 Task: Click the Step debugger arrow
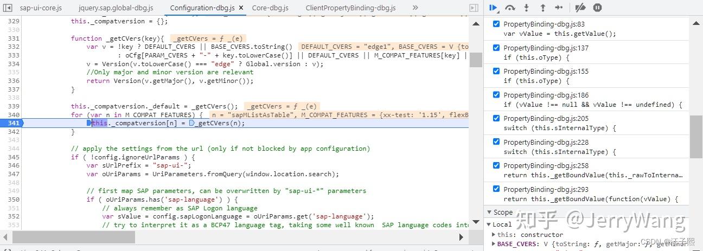(559, 8)
